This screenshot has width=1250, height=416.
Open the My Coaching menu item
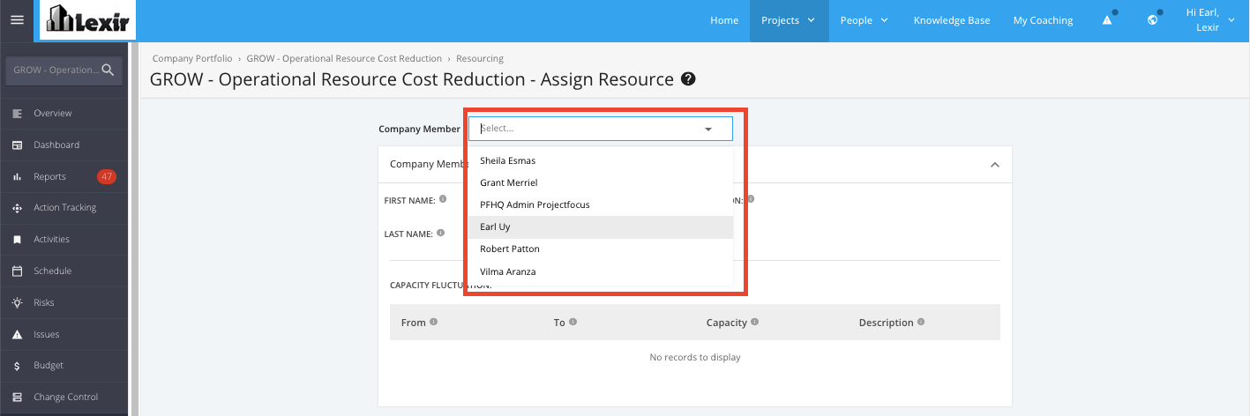coord(1043,20)
